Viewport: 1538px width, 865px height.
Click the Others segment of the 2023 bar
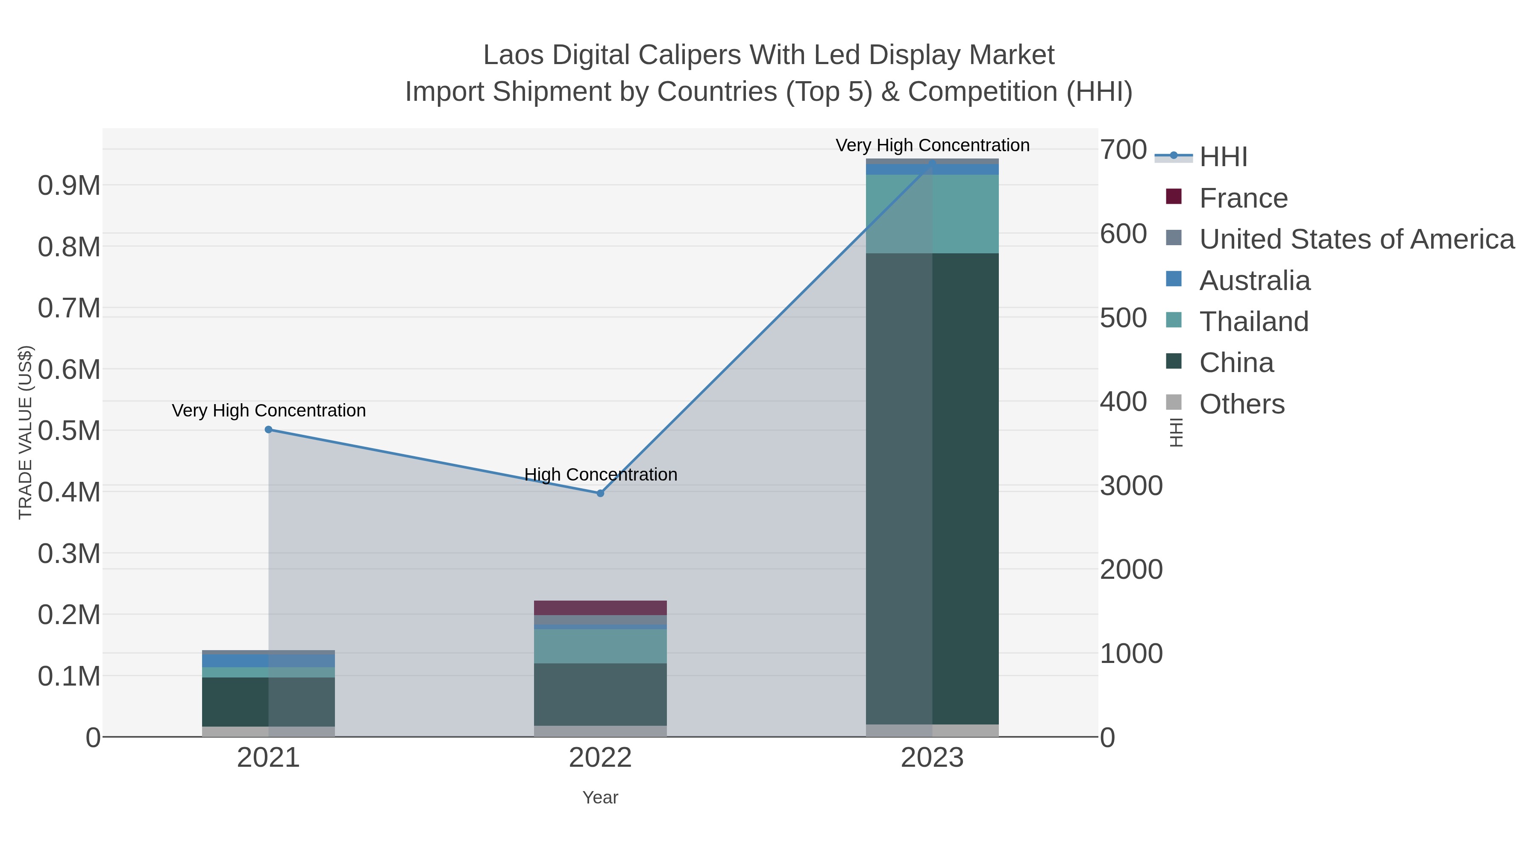933,731
